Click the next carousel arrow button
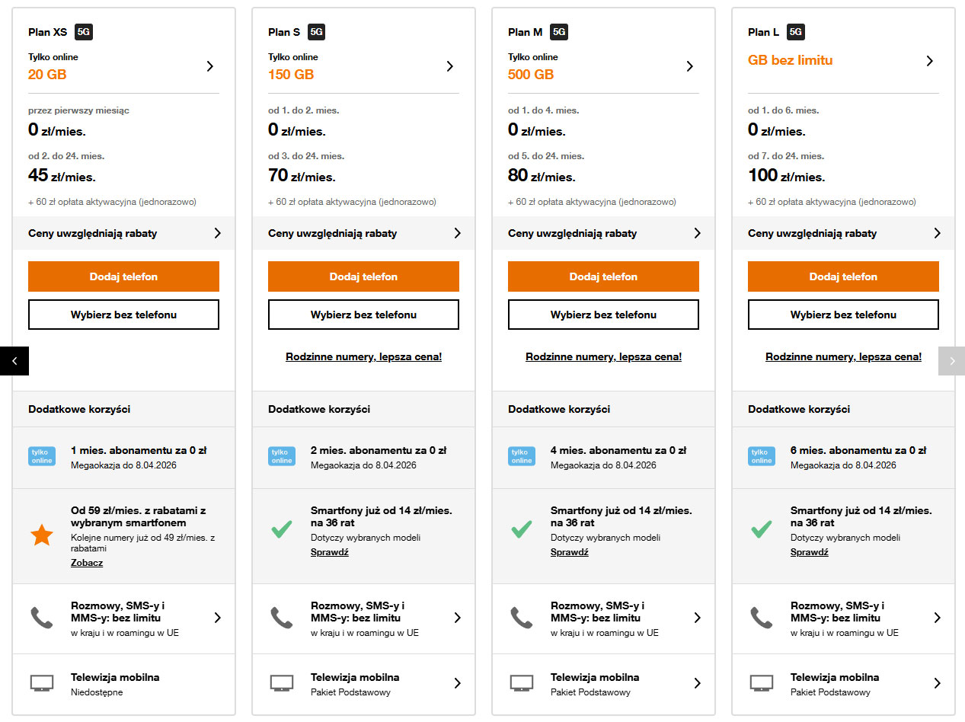Screen dimensions: 965x722 click(x=951, y=361)
